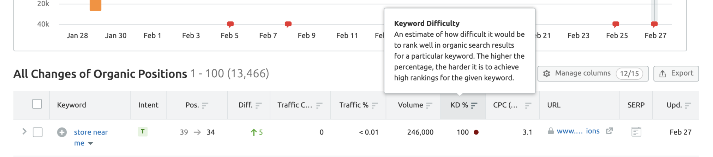Expand the store near me row chevron
Viewport: 713px width, 157px height.
point(24,132)
